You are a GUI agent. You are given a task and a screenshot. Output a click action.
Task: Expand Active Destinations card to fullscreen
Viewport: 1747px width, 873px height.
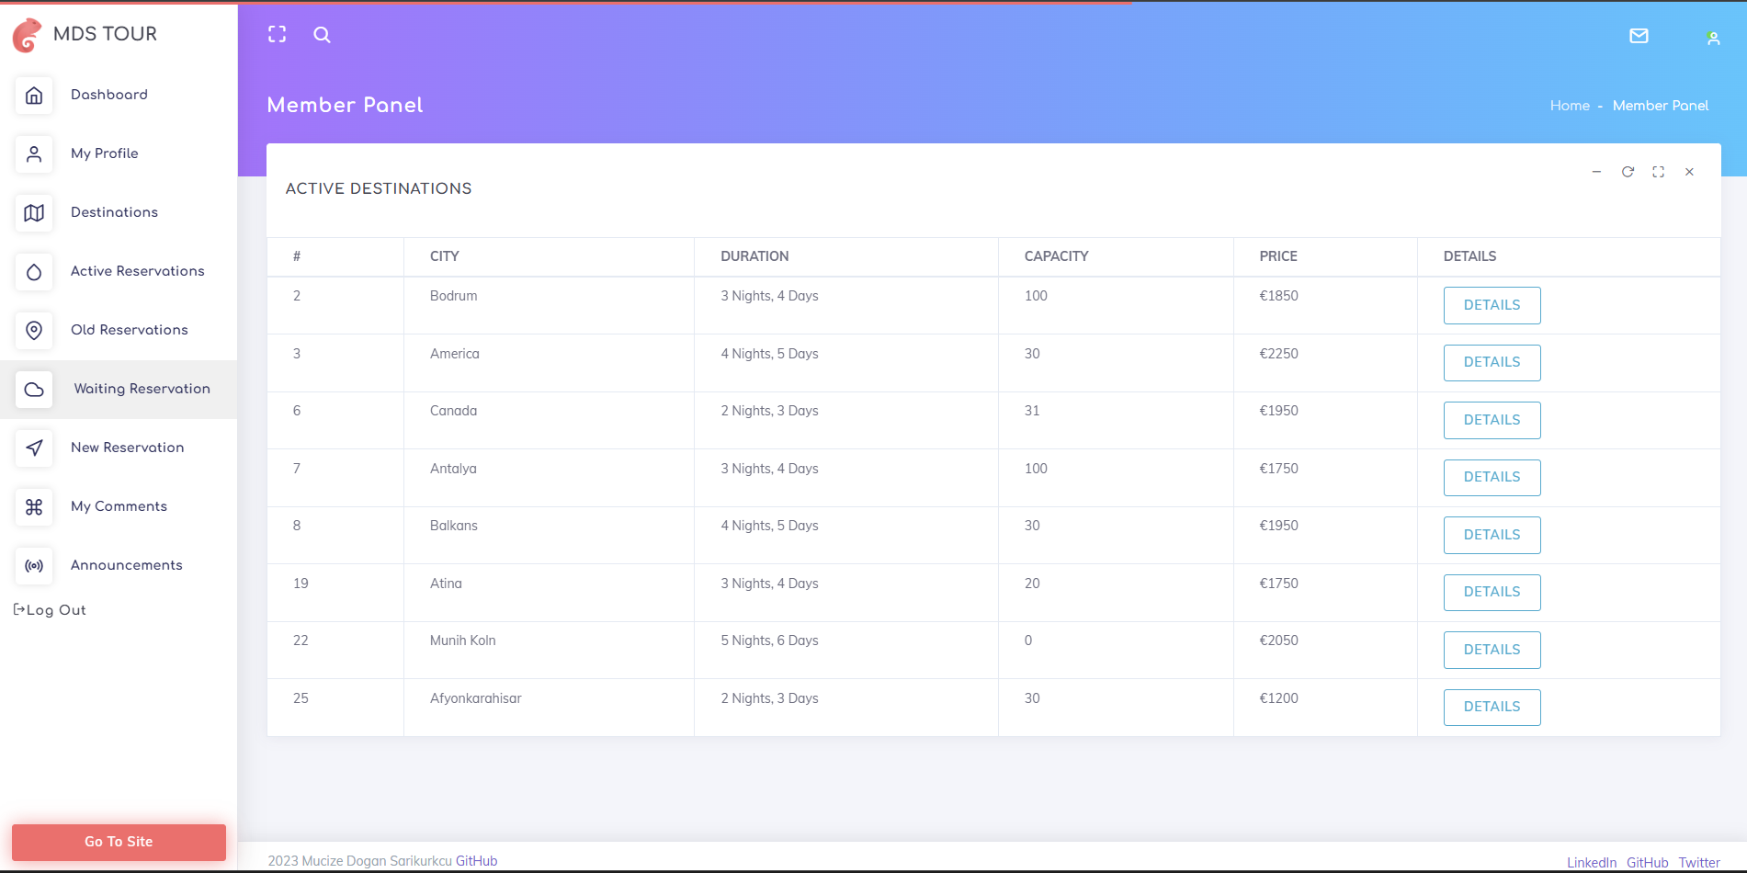click(x=1658, y=172)
